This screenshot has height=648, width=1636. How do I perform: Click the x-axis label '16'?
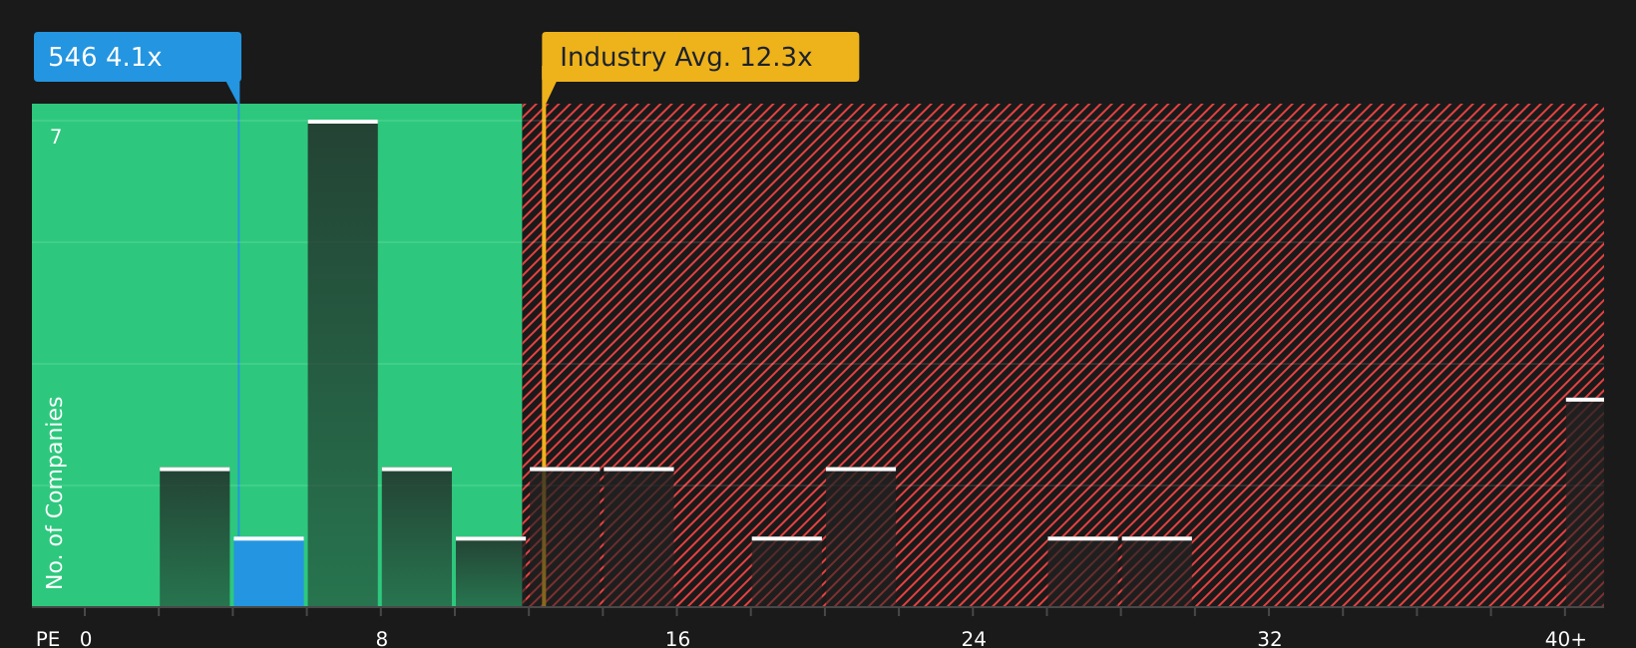click(x=677, y=639)
